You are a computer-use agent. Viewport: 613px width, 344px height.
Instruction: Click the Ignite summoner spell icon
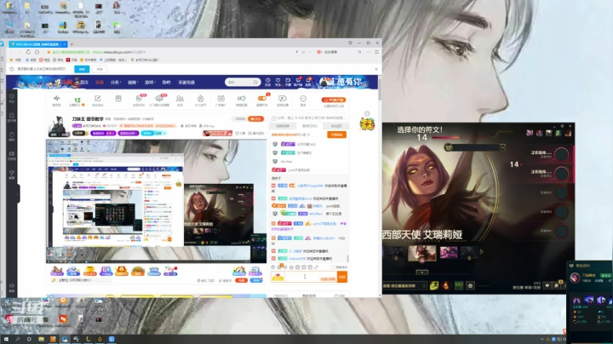pyautogui.click(x=445, y=286)
